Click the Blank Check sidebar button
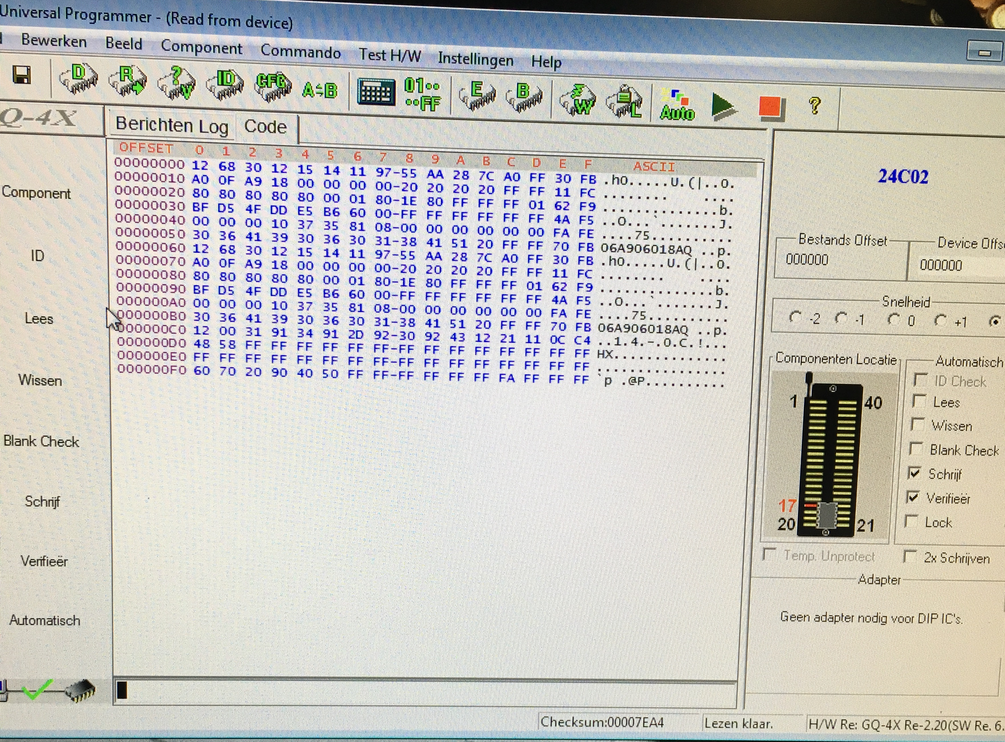 [41, 441]
